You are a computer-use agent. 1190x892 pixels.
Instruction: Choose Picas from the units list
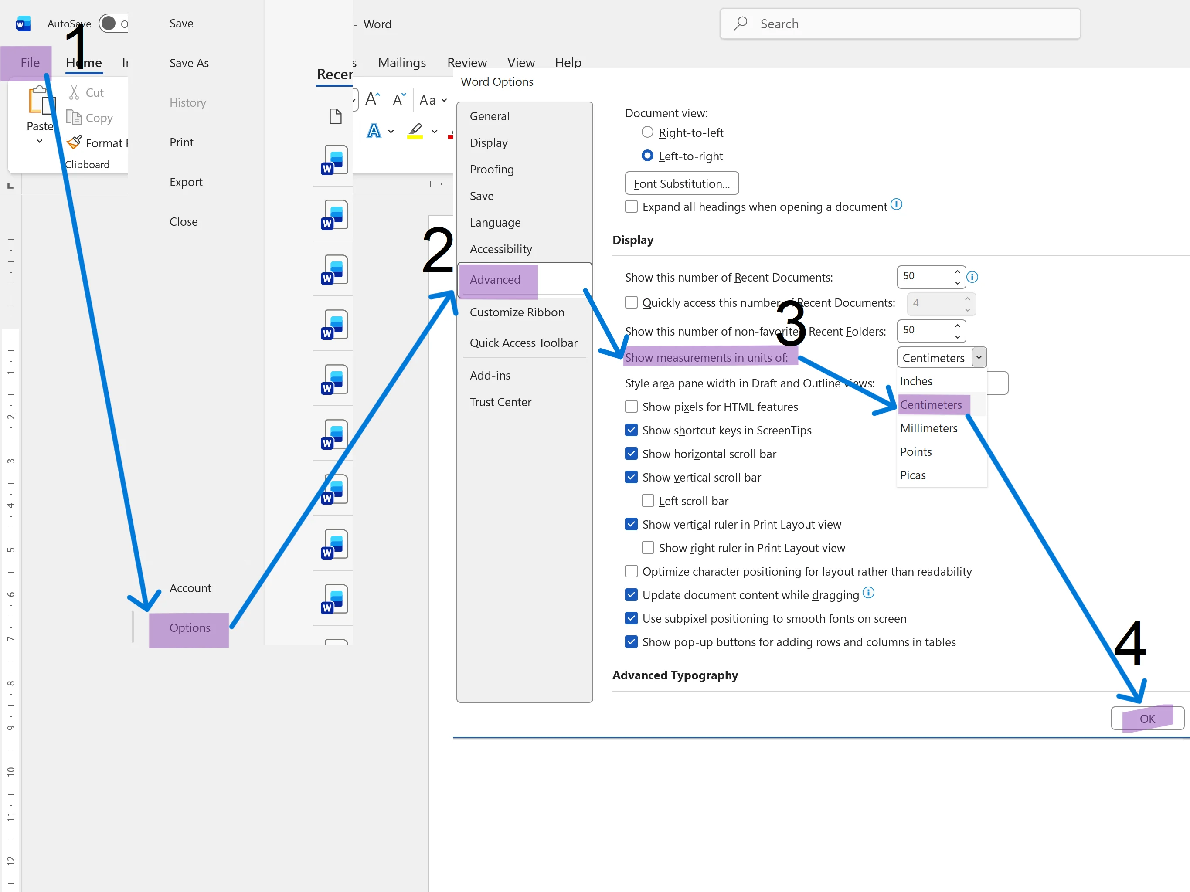tap(942, 476)
